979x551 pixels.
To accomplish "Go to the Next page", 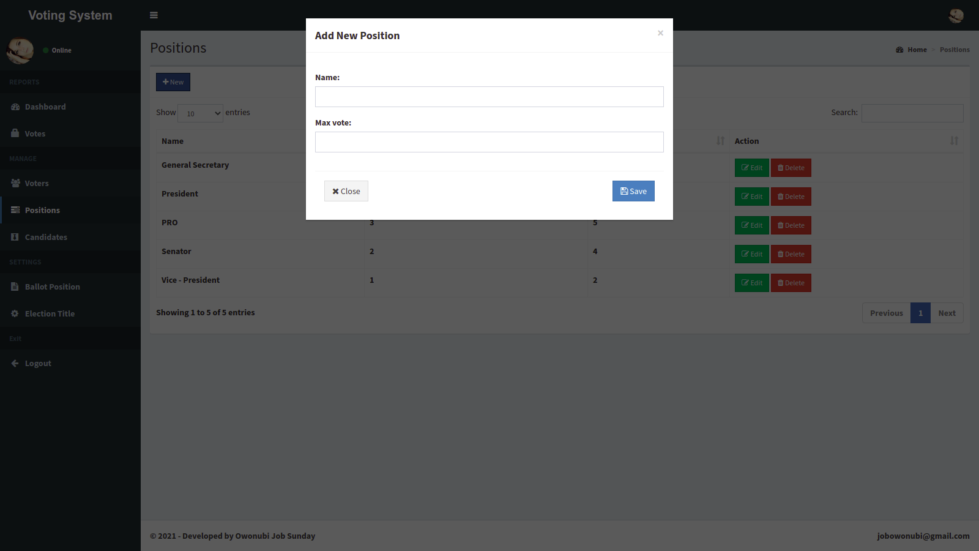I will 947,313.
